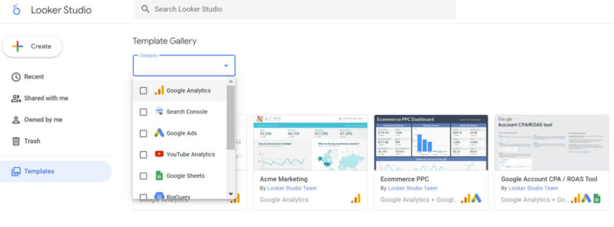The image size is (614, 227).
Task: Click Google Ads icon on CPA / ROAS Tool card
Action: pos(586,199)
